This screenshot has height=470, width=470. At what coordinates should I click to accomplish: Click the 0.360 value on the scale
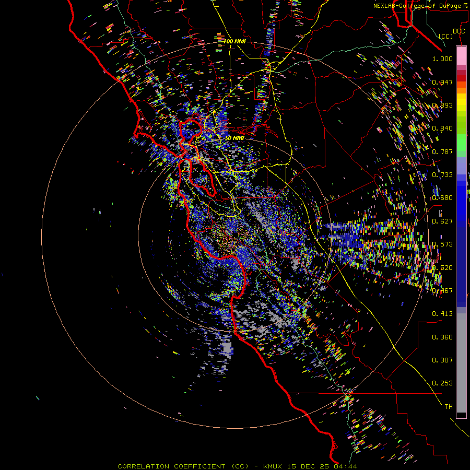click(x=442, y=337)
